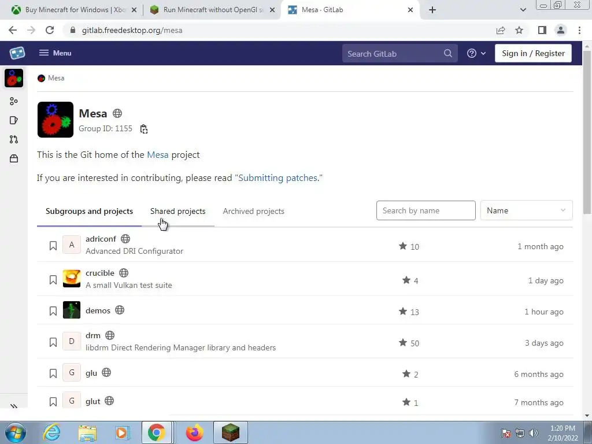Go back with Chrome back arrow
Viewport: 592px width, 444px height.
click(13, 30)
